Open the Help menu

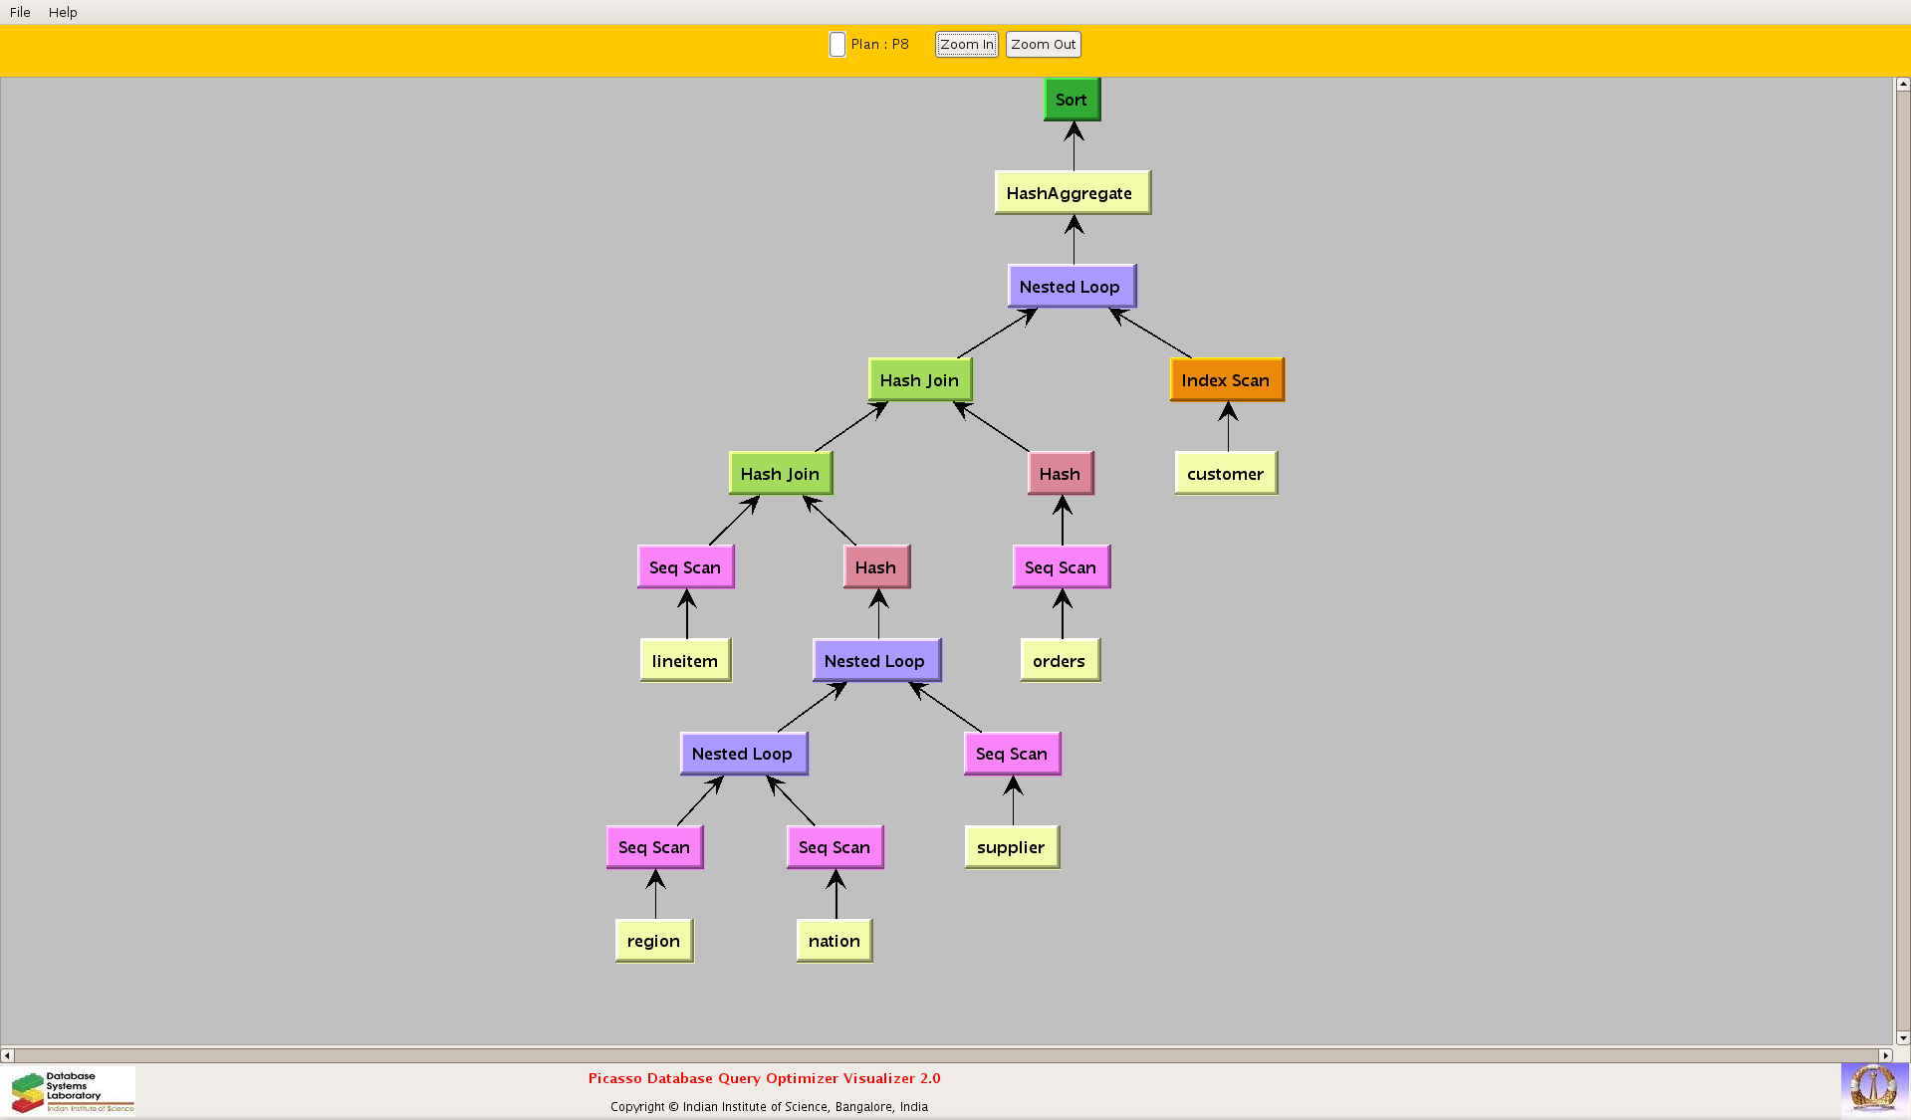(63, 12)
